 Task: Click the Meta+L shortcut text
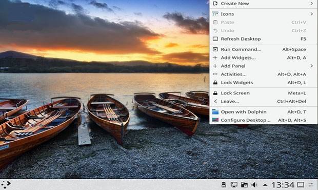click(297, 93)
